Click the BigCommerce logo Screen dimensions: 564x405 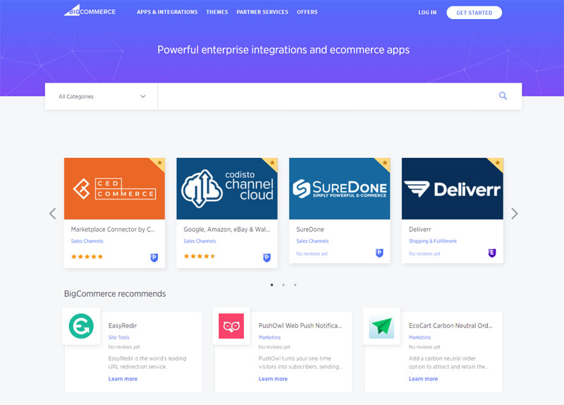tap(90, 11)
